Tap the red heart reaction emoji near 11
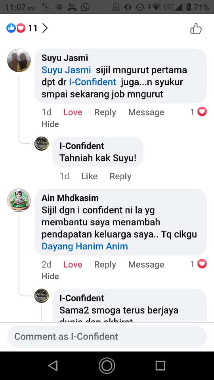 click(21, 28)
